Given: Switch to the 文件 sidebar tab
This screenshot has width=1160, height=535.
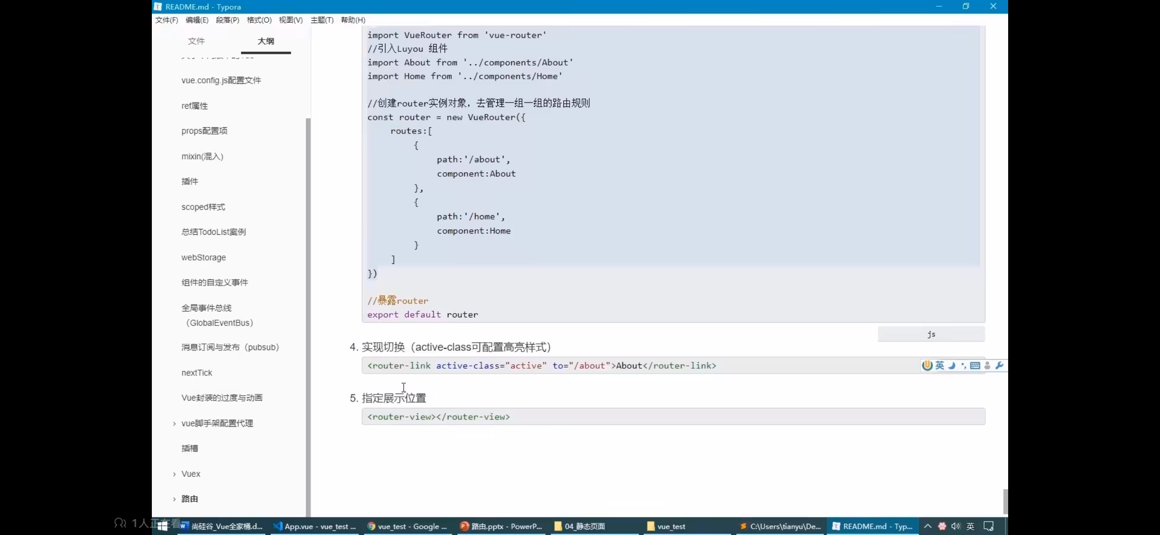Looking at the screenshot, I should [x=196, y=41].
